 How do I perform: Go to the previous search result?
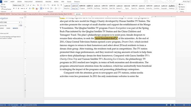click(x=19, y=26)
